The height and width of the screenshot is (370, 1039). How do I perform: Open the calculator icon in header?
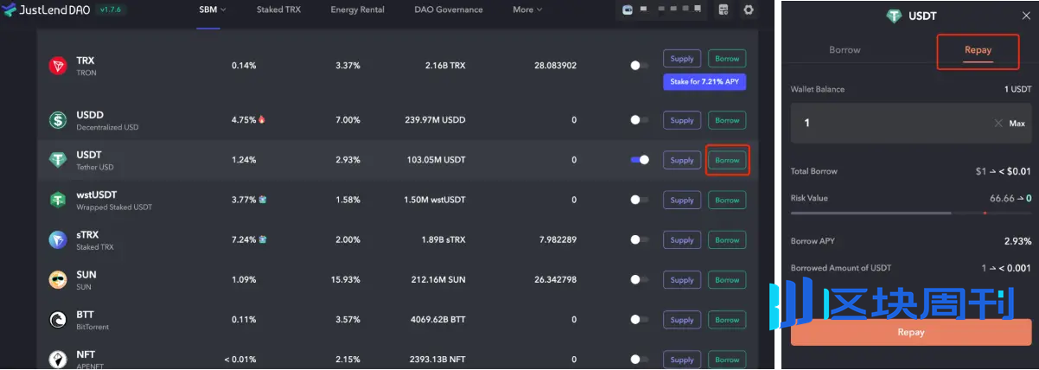[723, 10]
